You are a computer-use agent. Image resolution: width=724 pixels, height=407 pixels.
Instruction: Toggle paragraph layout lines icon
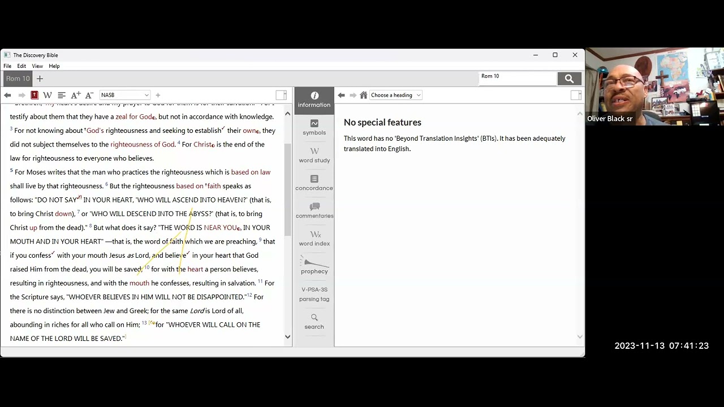(62, 95)
